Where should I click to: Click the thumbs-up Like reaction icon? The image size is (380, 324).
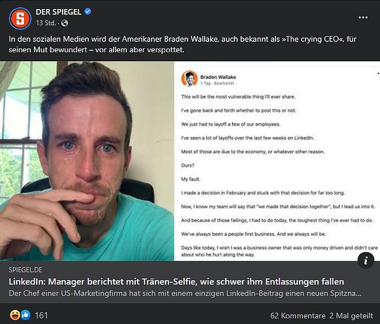(25, 315)
